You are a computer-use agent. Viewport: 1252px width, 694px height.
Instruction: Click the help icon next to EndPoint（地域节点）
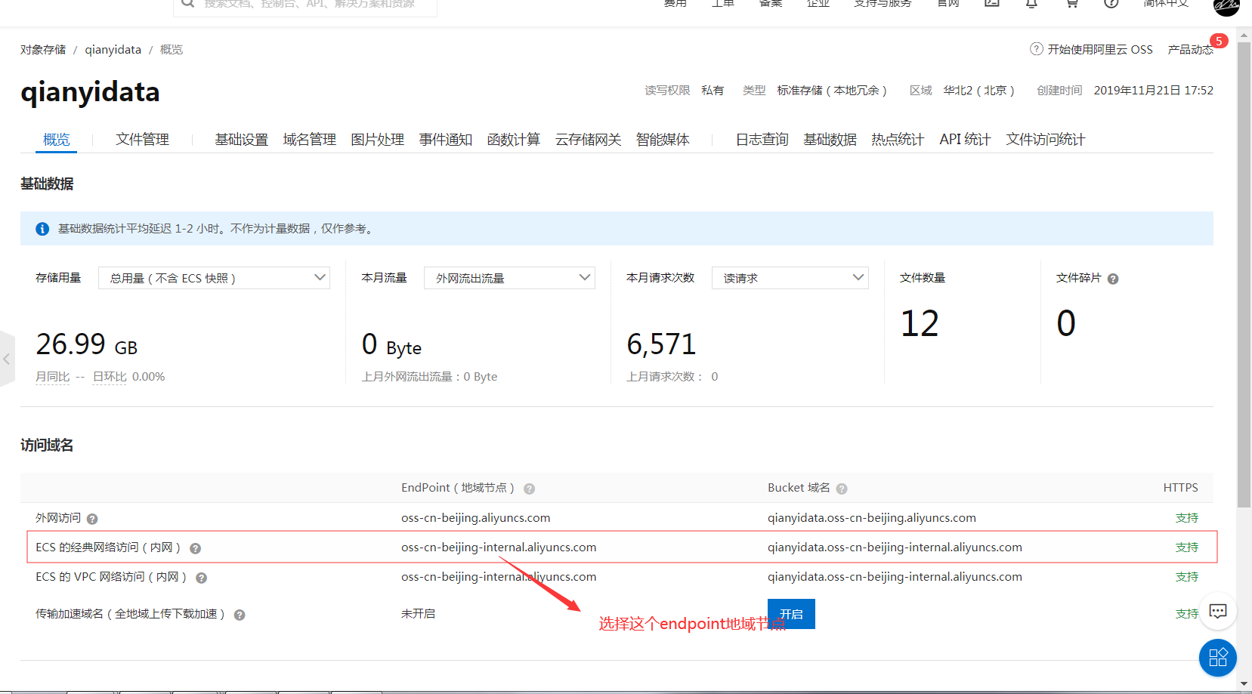pos(530,489)
